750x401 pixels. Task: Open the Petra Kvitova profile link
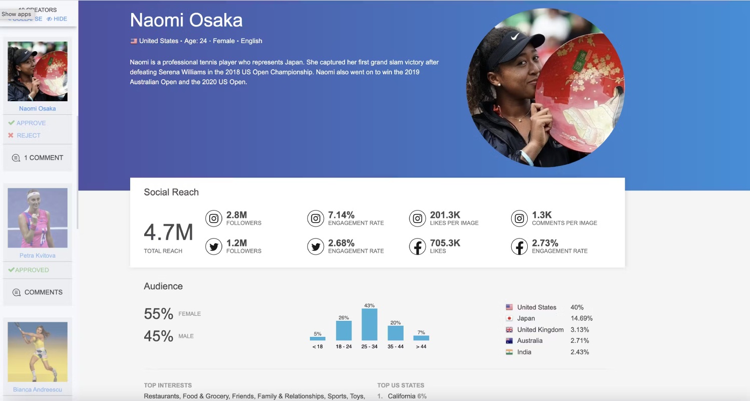click(38, 256)
